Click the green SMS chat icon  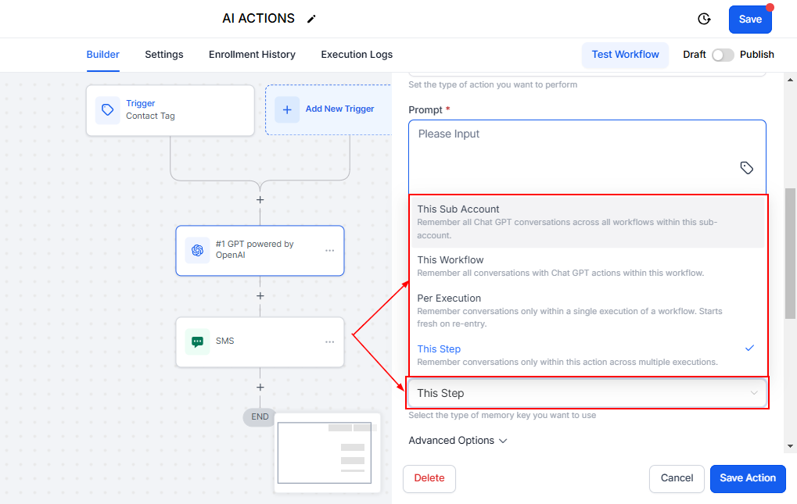(197, 341)
